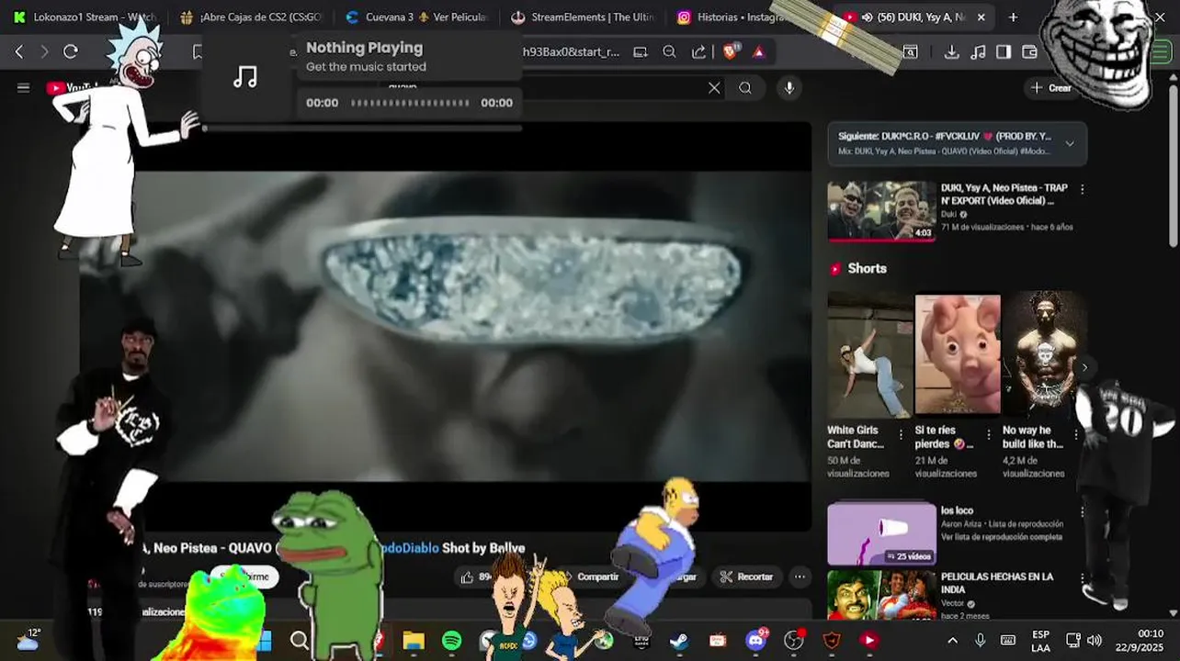The width and height of the screenshot is (1180, 661).
Task: Open the media control music-note toolbar icon
Action: coord(978,52)
